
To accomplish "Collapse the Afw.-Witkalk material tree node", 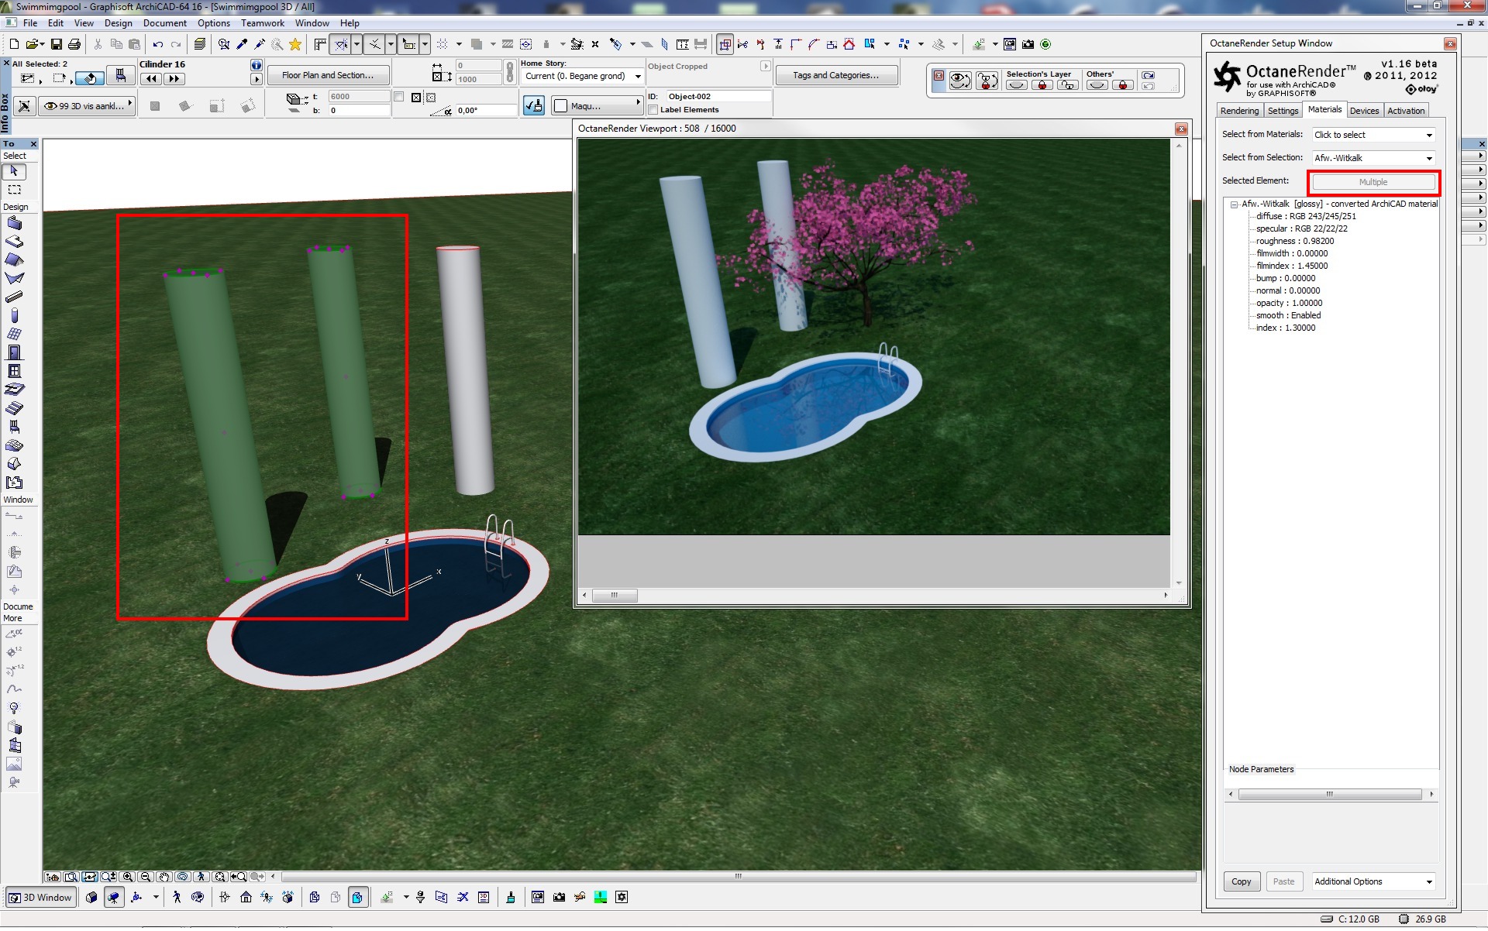I will [x=1234, y=204].
